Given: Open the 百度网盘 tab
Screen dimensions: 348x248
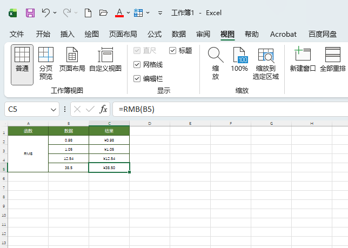Looking at the screenshot, I should 323,34.
